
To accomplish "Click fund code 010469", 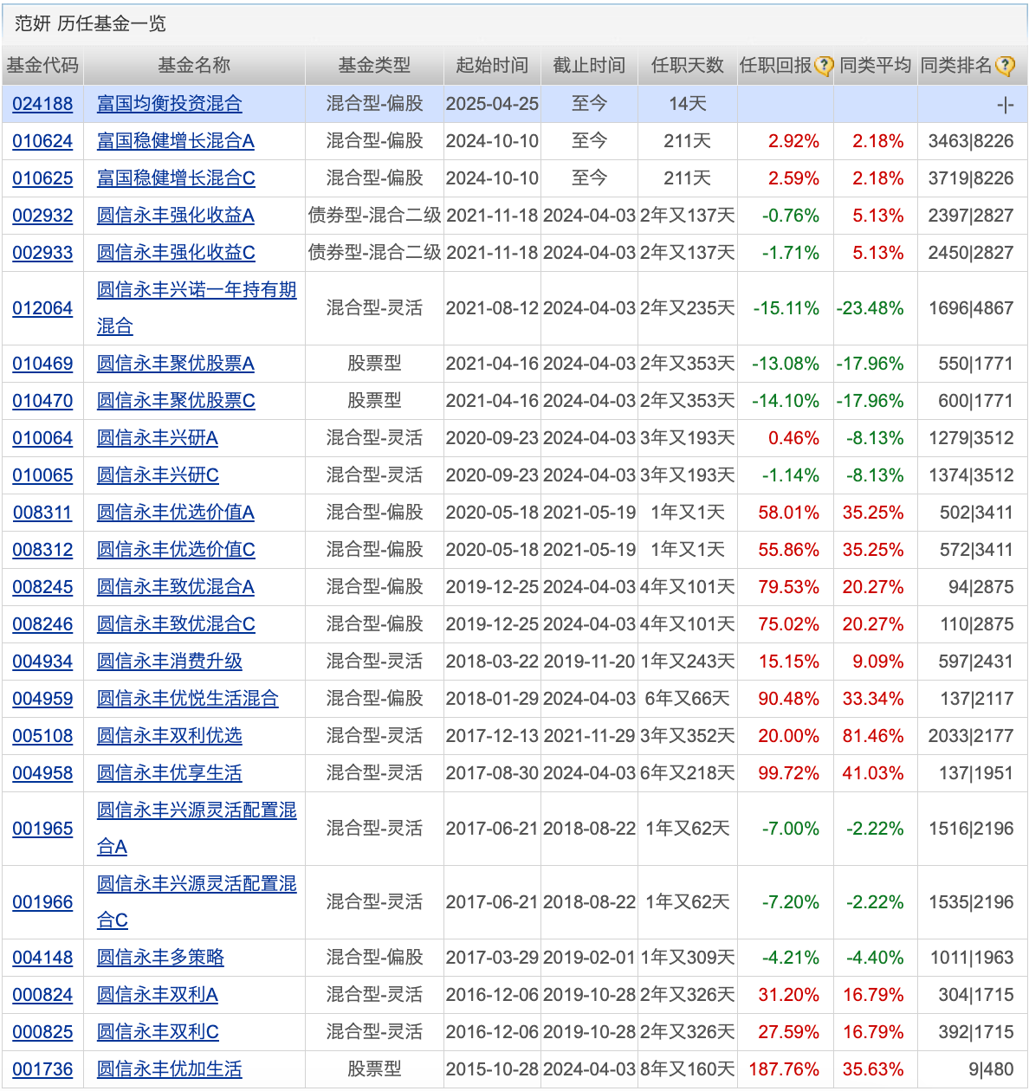I will point(42,364).
